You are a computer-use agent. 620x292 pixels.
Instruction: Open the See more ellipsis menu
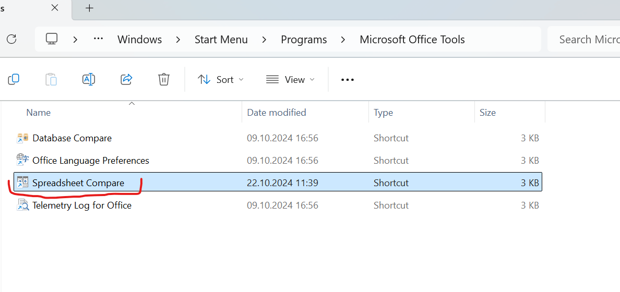click(x=348, y=80)
